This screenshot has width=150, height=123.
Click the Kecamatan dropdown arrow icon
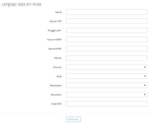(145, 85)
